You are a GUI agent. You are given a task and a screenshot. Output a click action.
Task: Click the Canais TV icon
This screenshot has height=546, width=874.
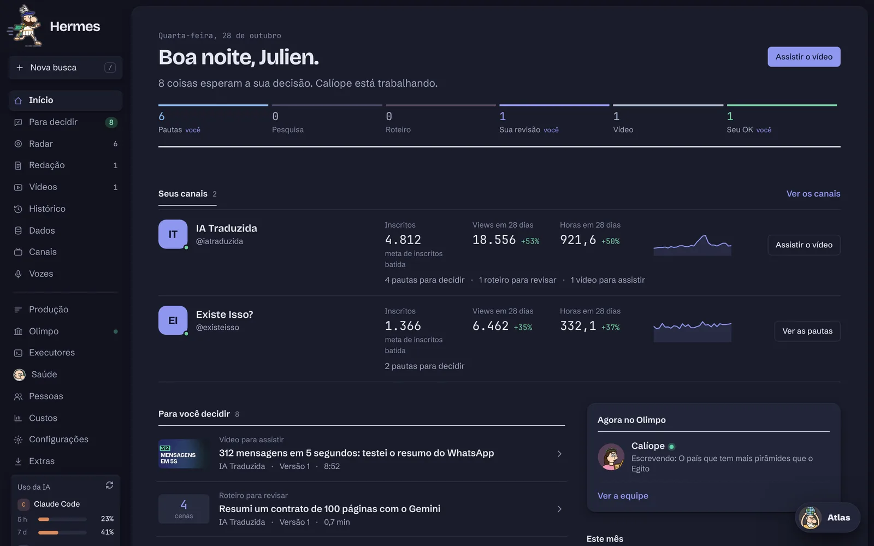(18, 252)
